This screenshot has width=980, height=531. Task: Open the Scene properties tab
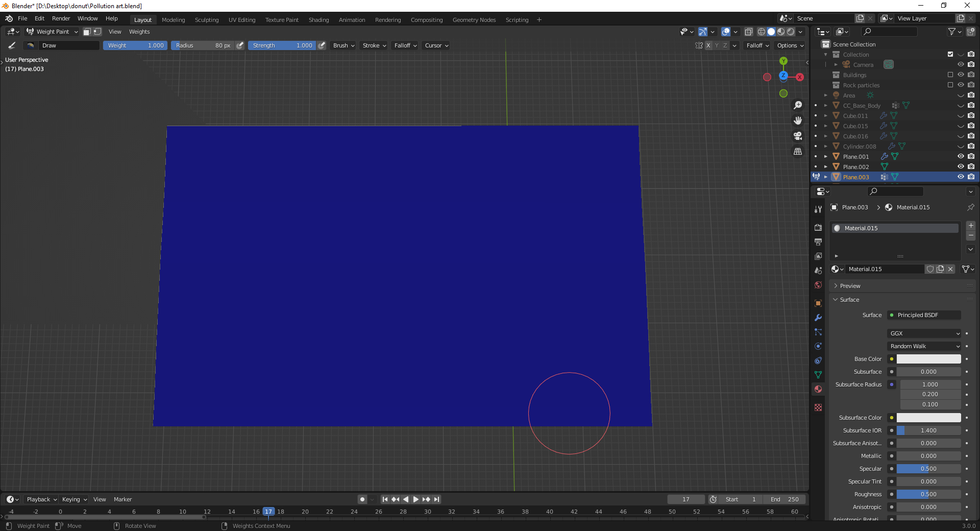(x=818, y=270)
